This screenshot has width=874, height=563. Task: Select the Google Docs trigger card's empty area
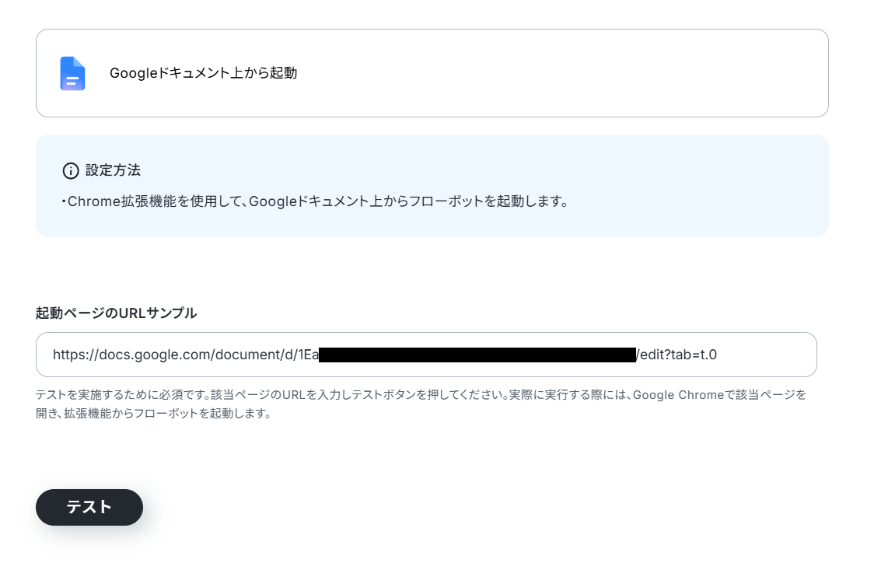point(558,73)
